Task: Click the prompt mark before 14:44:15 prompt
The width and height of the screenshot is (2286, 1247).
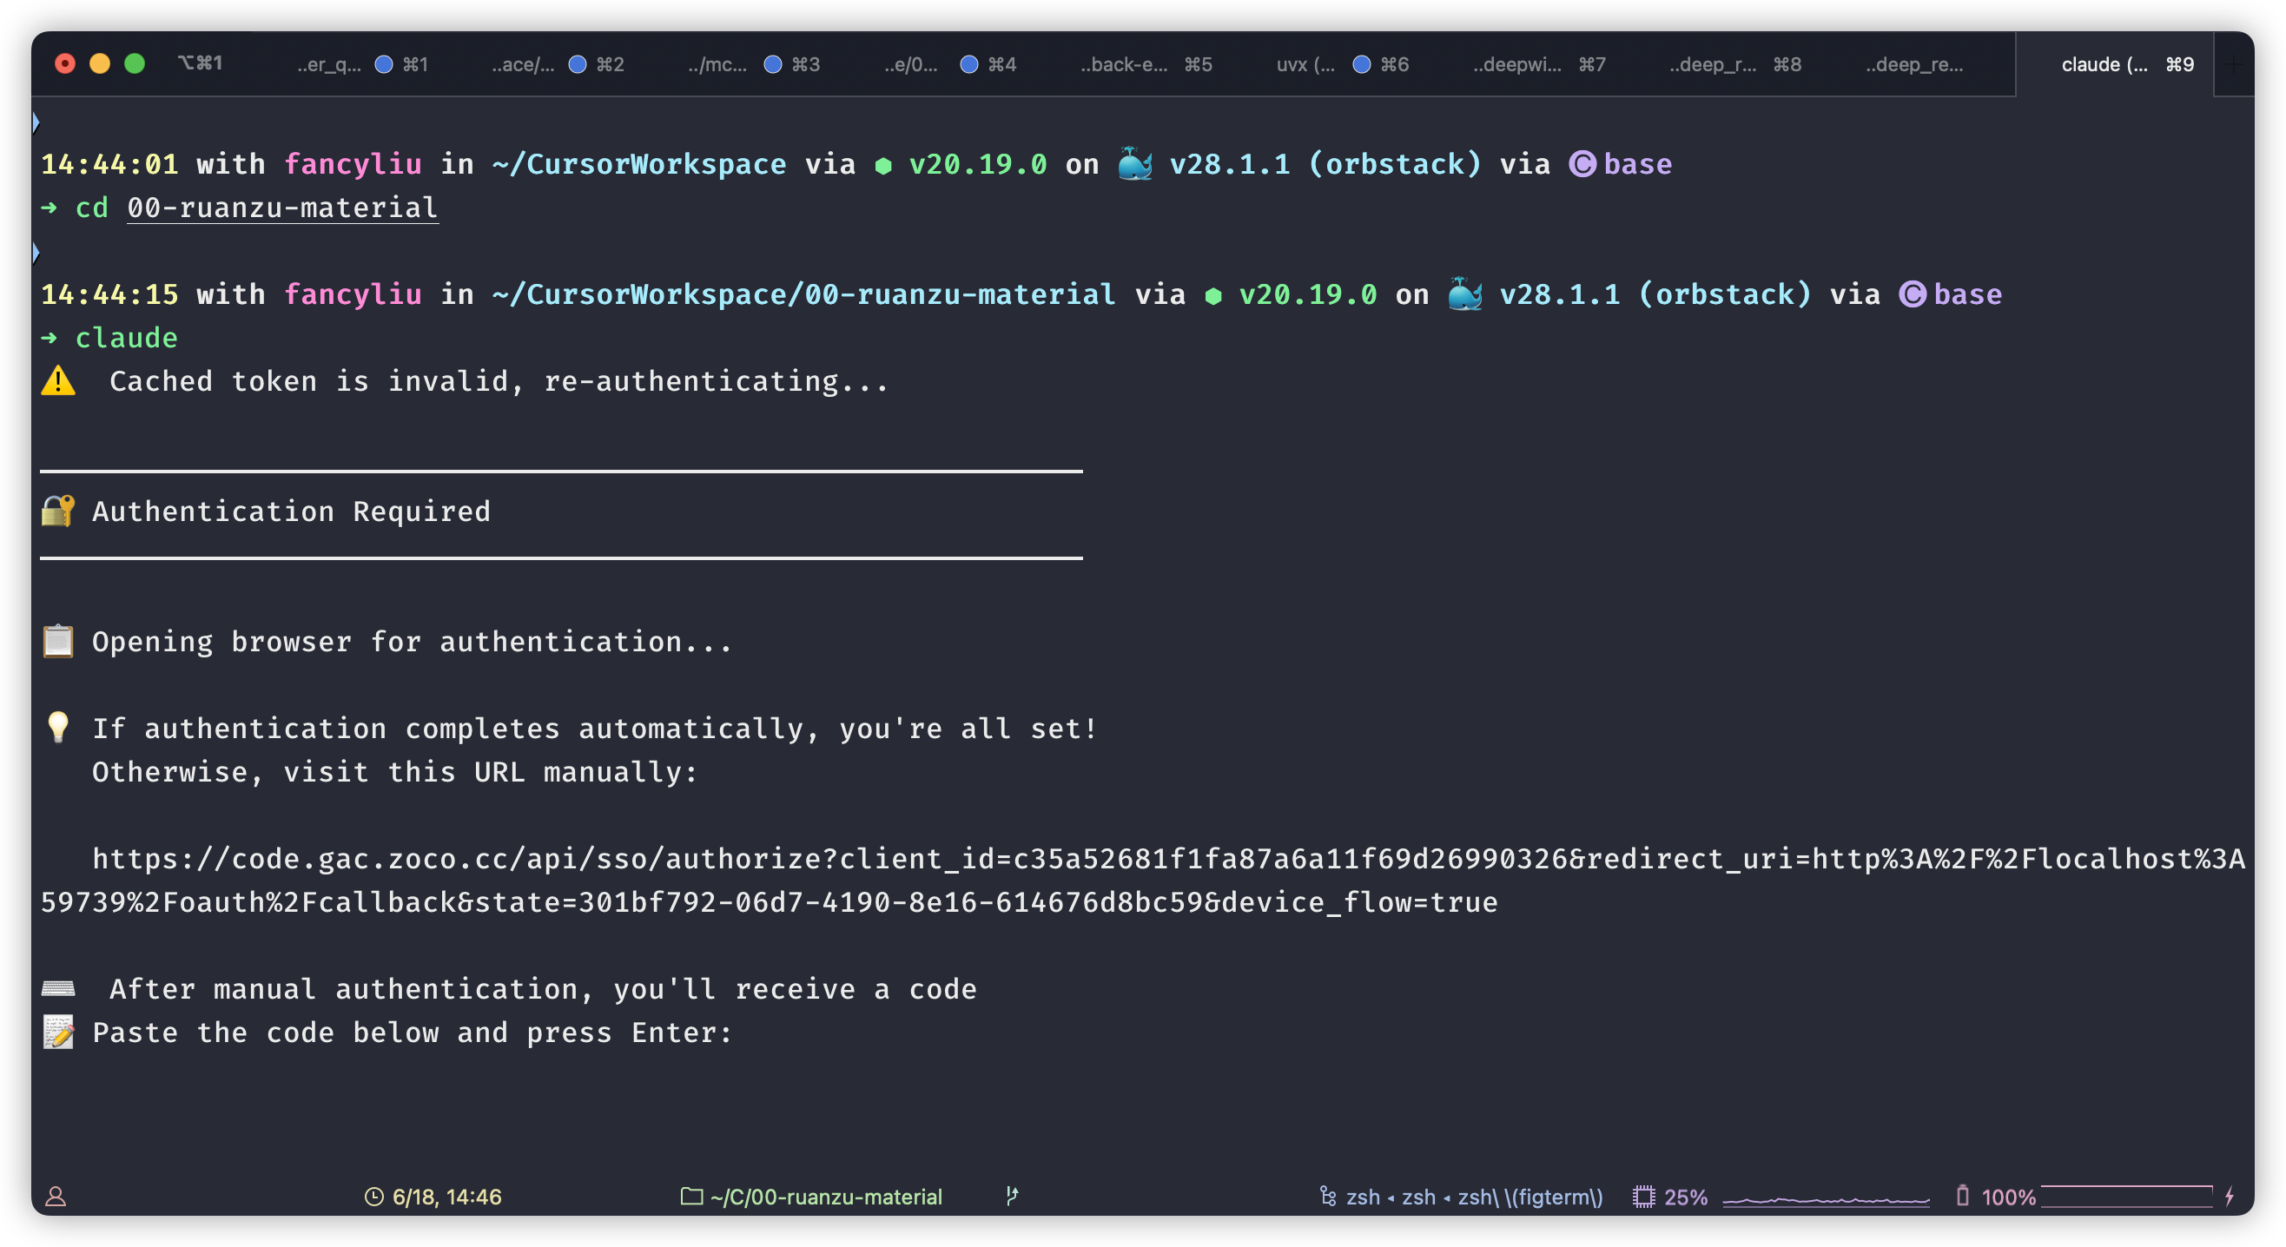Action: point(36,253)
